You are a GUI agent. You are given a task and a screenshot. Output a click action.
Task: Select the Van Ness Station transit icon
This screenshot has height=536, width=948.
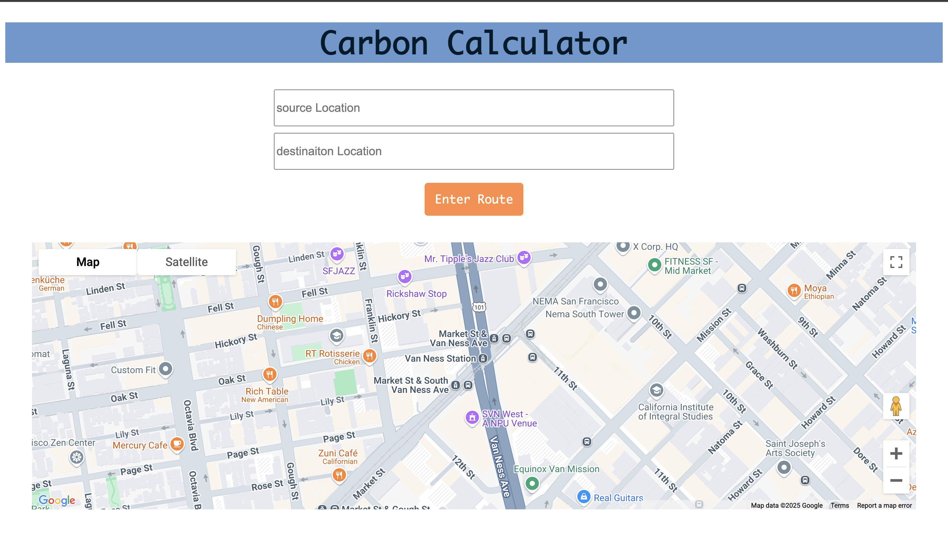(x=483, y=358)
